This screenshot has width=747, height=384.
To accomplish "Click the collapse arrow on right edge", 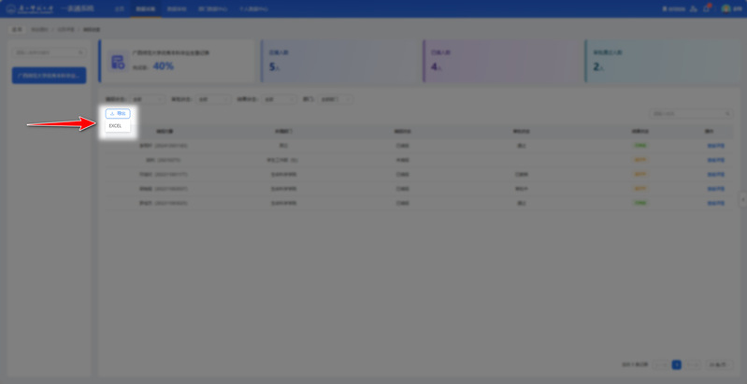I will coord(743,199).
